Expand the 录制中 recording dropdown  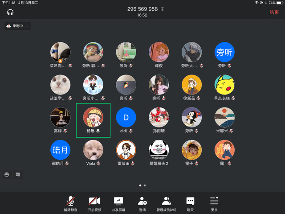(27, 26)
